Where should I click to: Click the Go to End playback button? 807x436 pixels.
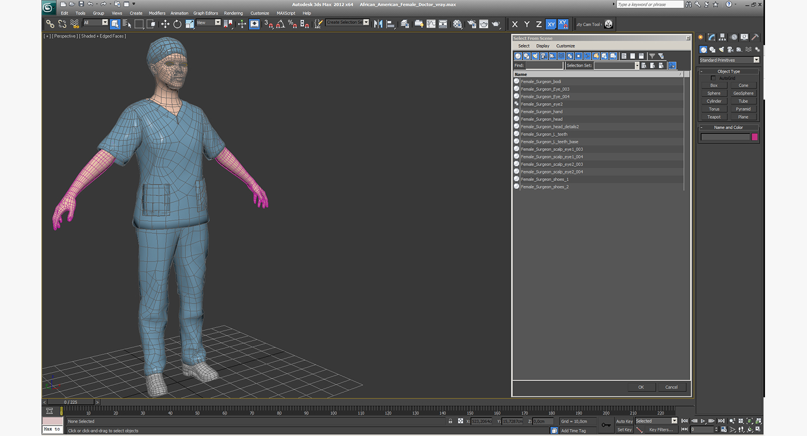[721, 421]
